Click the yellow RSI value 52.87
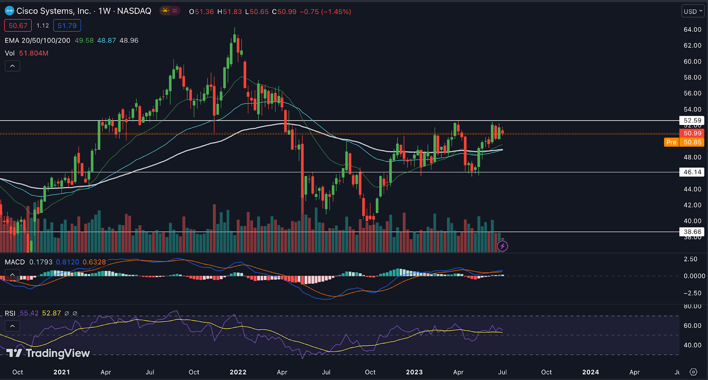 coord(51,313)
